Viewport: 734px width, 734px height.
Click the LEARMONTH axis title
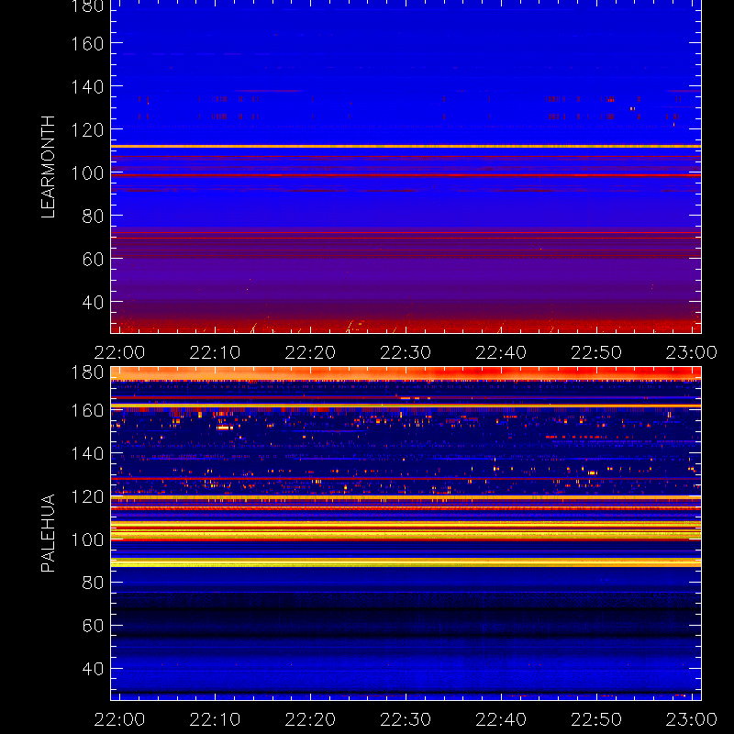48,167
